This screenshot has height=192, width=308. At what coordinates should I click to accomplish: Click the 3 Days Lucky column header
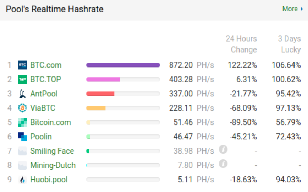pyautogui.click(x=289, y=44)
